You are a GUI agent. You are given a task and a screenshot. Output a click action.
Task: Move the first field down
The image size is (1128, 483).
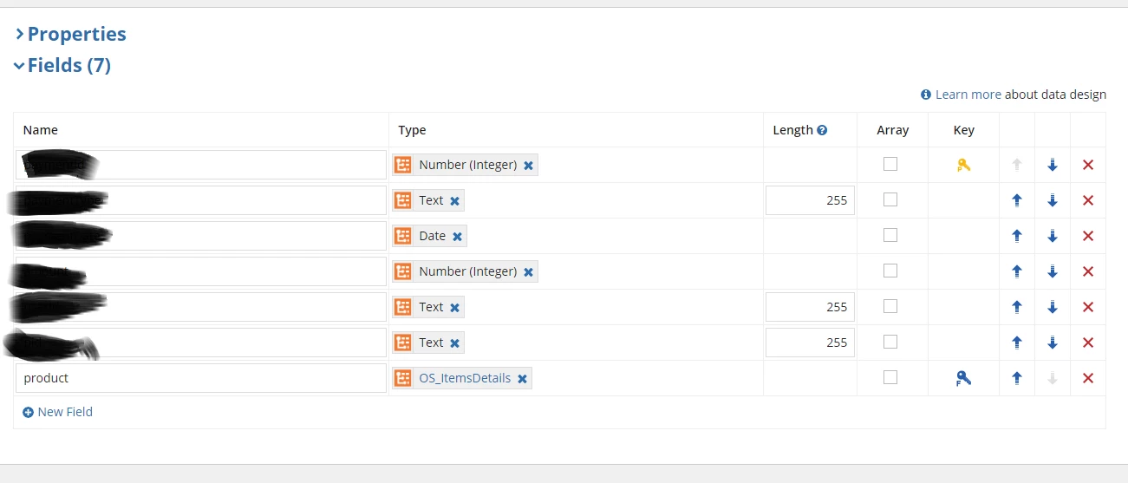(x=1053, y=165)
